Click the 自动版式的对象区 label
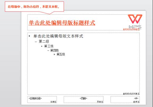Image resolution: width=153 pixels, height=107 pixels. pos(131,94)
